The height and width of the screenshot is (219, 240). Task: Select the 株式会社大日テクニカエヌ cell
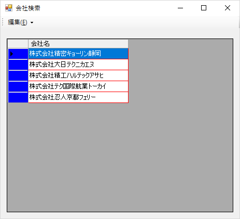(x=78, y=65)
